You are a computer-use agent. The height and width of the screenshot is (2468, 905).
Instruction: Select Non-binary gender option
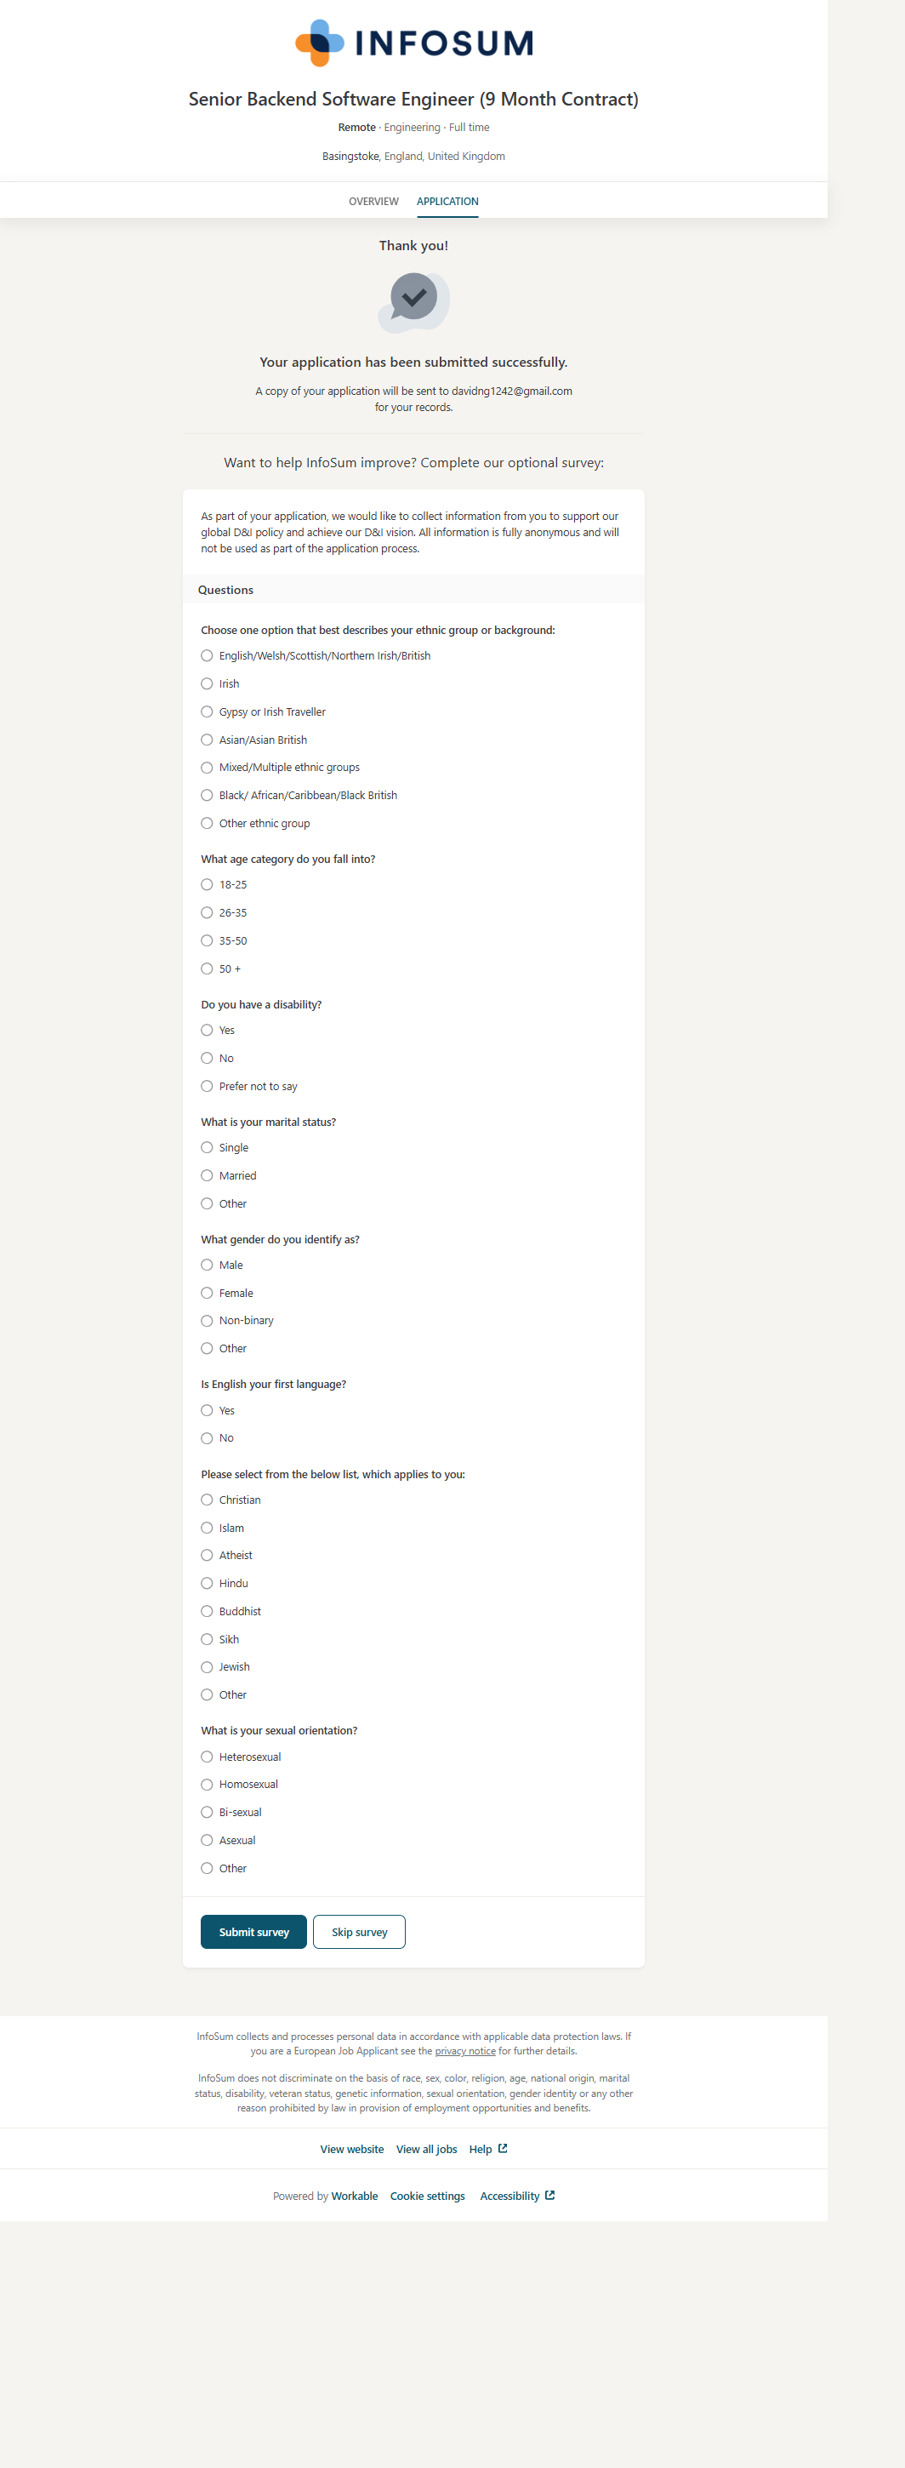207,1320
